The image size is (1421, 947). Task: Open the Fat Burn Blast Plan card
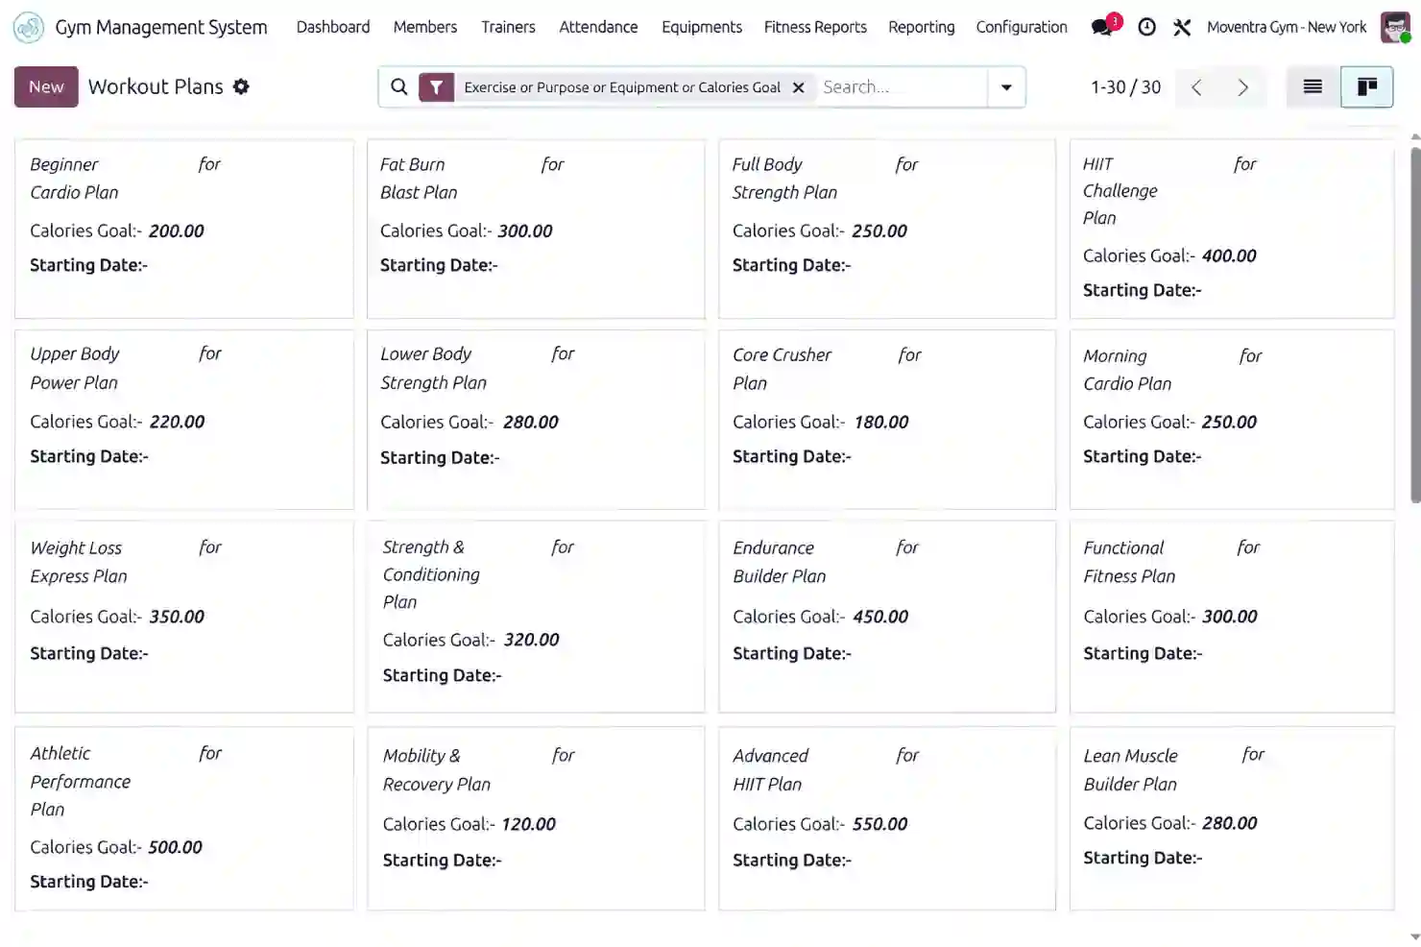[x=536, y=229]
